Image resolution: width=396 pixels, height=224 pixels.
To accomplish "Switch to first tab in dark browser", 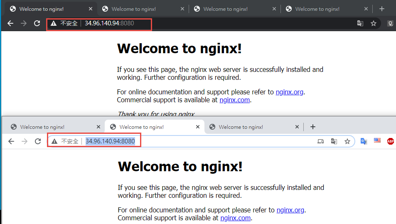I will pos(51,9).
